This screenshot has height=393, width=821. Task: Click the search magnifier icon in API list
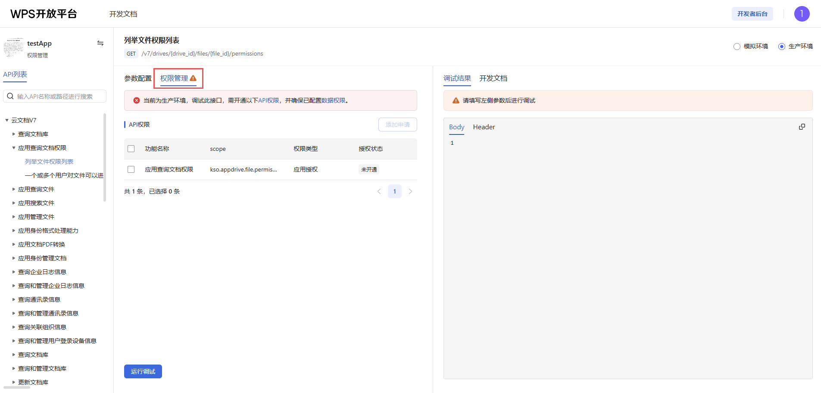point(10,97)
